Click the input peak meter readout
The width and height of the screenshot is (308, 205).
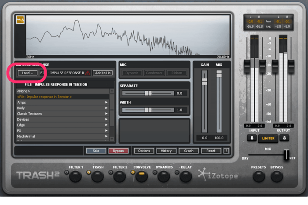[x=255, y=22]
